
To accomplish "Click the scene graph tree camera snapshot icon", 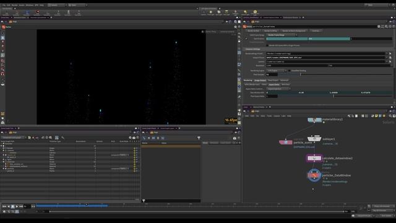I will coord(134,138).
